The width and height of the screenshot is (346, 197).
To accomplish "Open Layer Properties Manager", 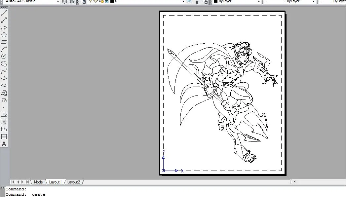I will 83,2.
